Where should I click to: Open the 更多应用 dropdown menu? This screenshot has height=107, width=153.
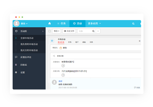pyautogui.click(x=94, y=24)
